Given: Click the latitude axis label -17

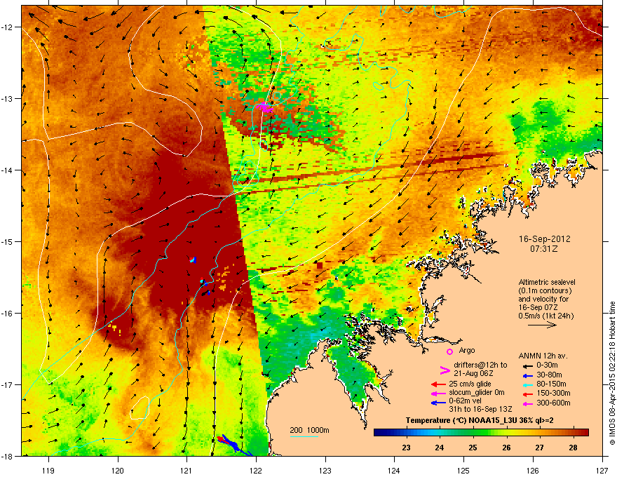Looking at the screenshot, I should click(8, 384).
